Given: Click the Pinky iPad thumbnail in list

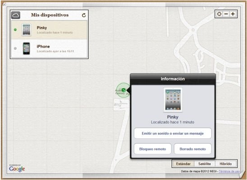Looking at the screenshot, I should point(26,30).
